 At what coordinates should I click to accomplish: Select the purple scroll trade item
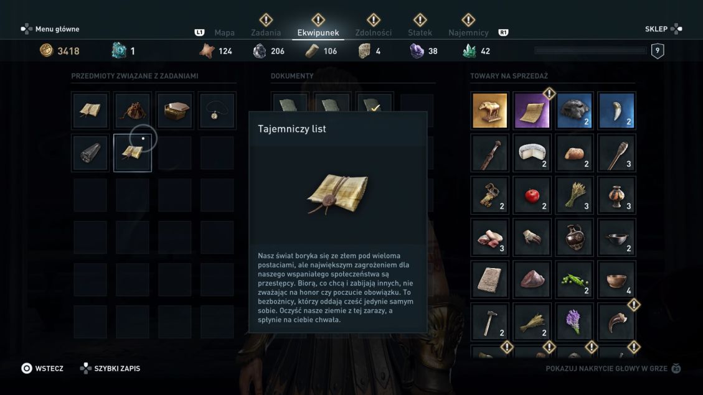click(x=532, y=111)
